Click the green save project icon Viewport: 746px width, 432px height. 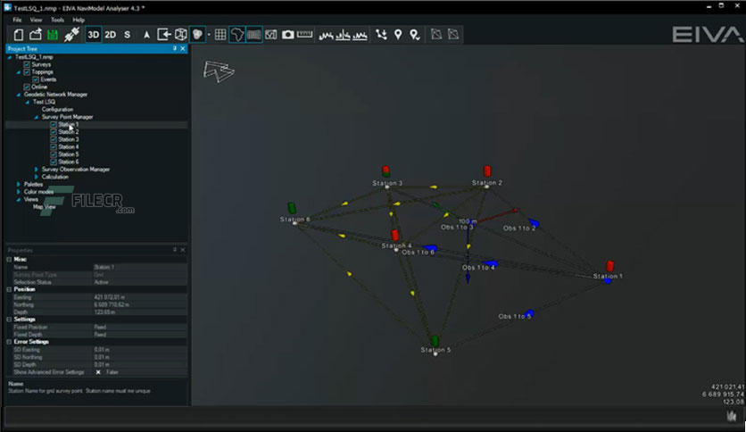(x=53, y=35)
